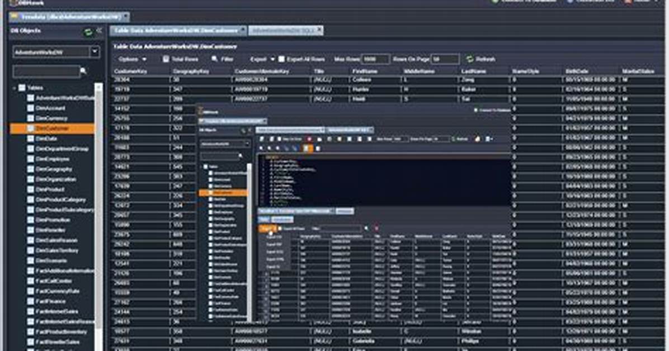Select the DimDepartmentGroup table

62,149
